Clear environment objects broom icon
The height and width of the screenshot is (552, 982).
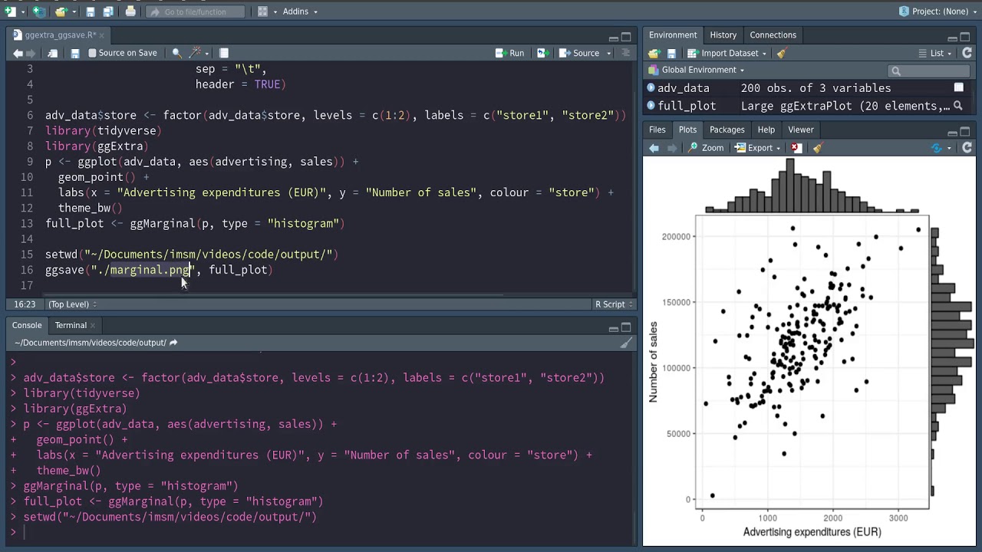tap(782, 53)
